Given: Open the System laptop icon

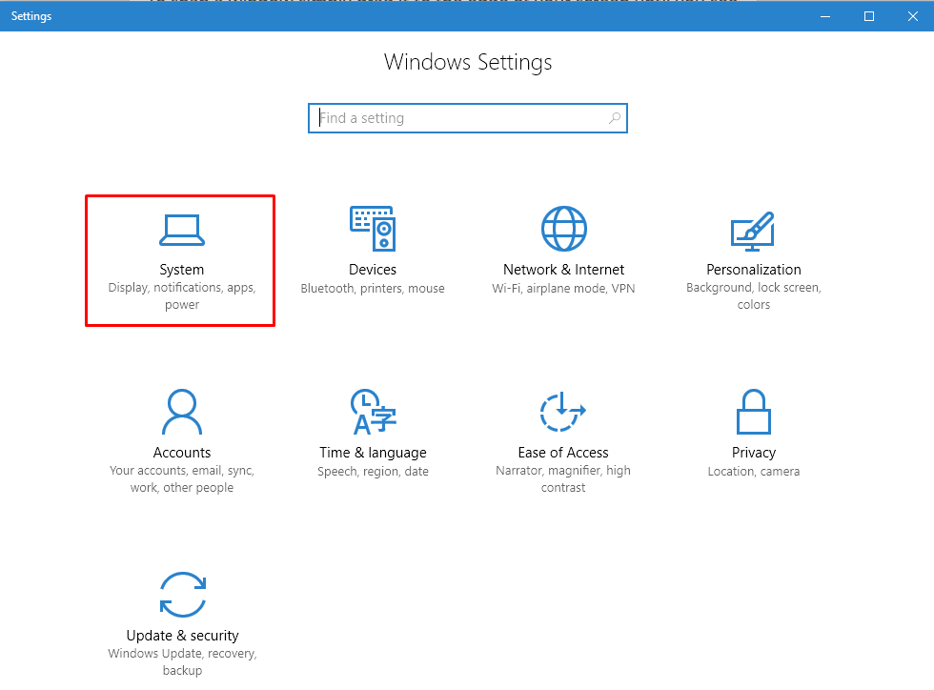Looking at the screenshot, I should (x=182, y=231).
